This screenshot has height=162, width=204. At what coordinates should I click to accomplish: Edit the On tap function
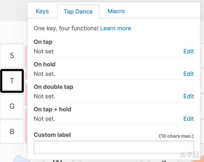(188, 51)
